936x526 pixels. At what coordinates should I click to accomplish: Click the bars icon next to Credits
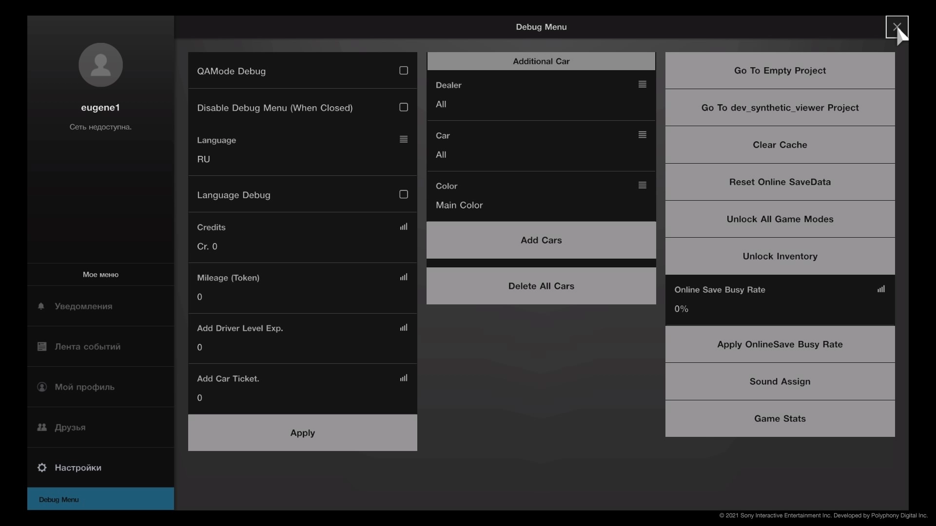click(404, 227)
